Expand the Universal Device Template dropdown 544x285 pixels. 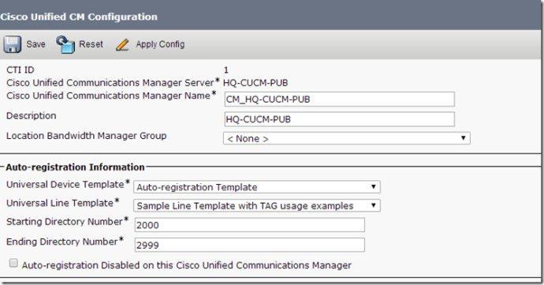(x=257, y=187)
